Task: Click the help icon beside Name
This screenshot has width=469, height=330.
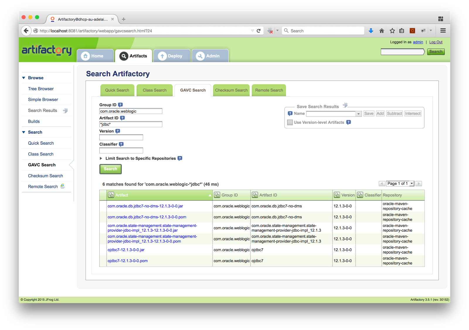Action: tap(290, 114)
